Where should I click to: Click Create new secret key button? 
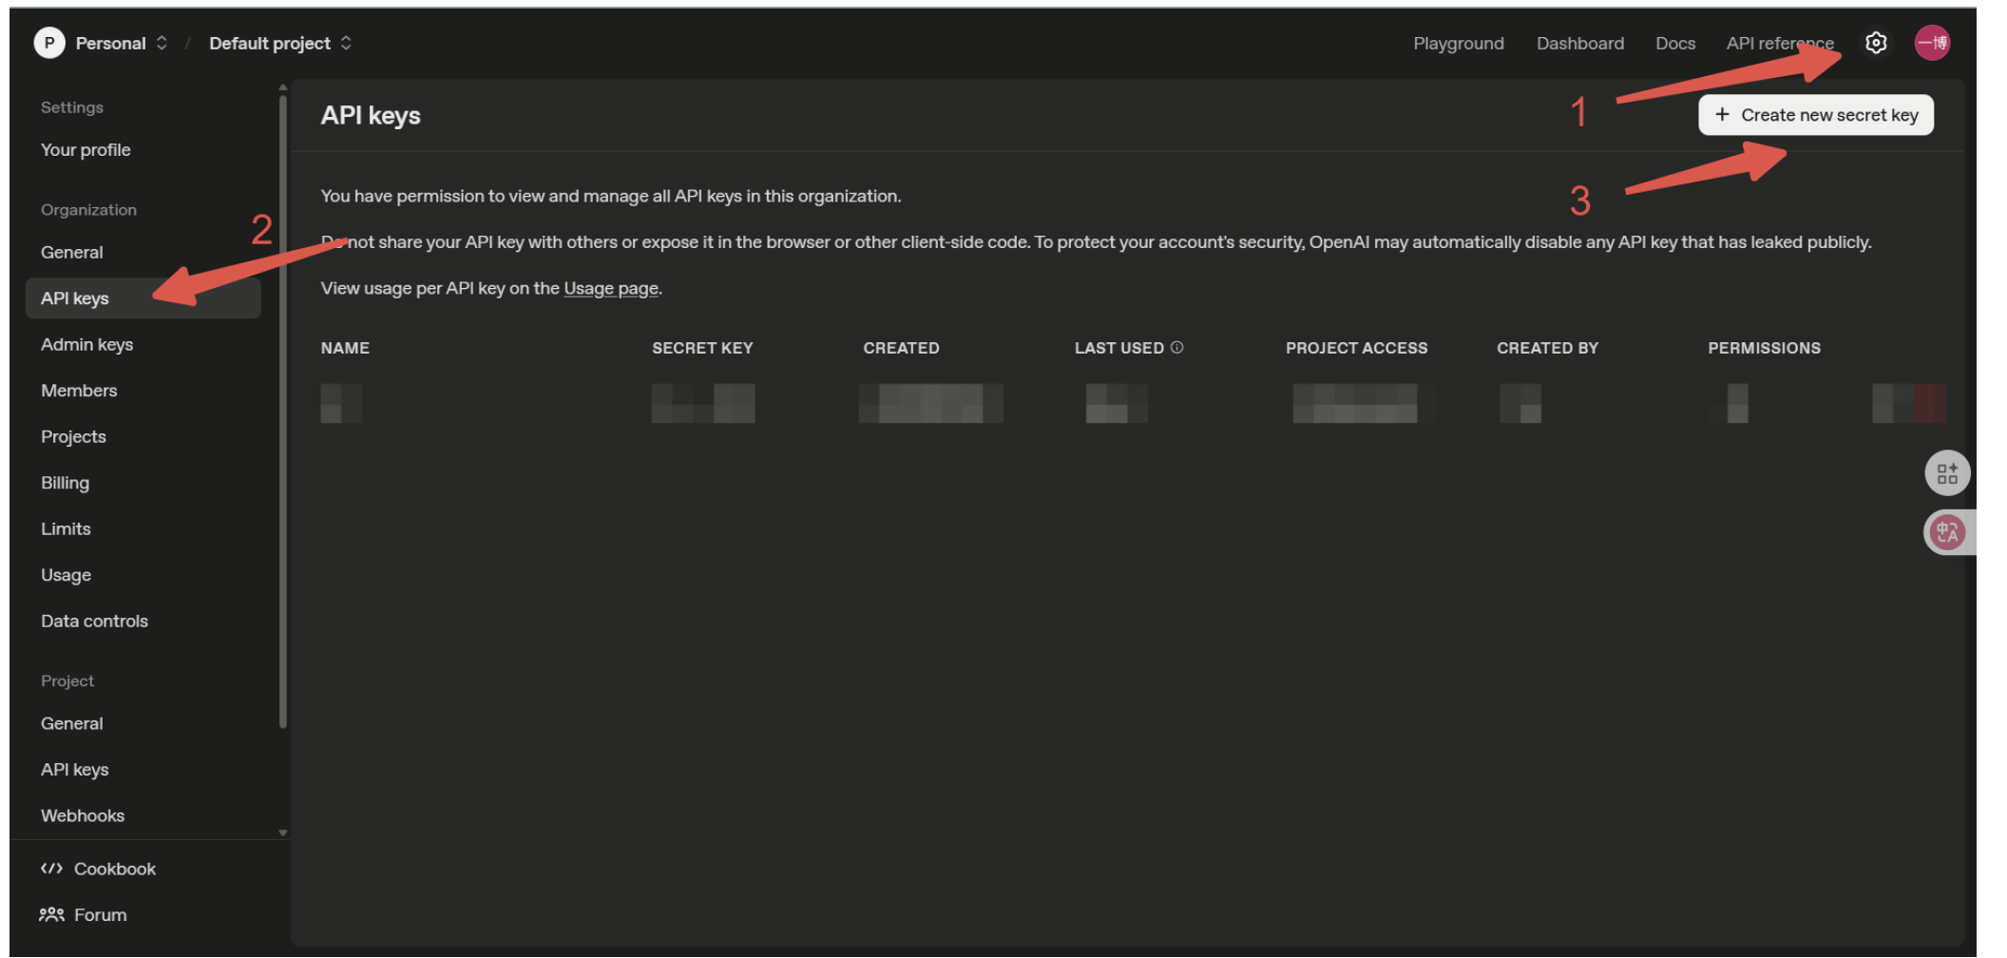click(x=1815, y=115)
